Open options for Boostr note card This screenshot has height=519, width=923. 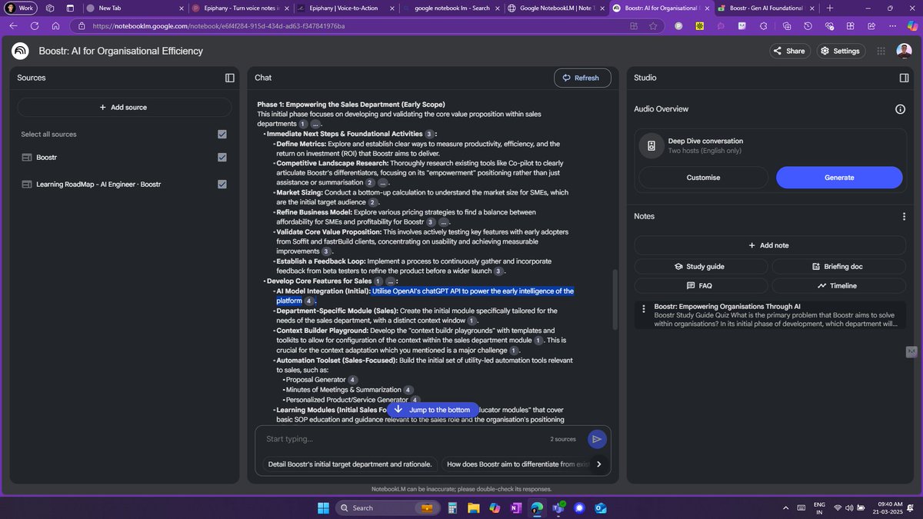pos(643,309)
